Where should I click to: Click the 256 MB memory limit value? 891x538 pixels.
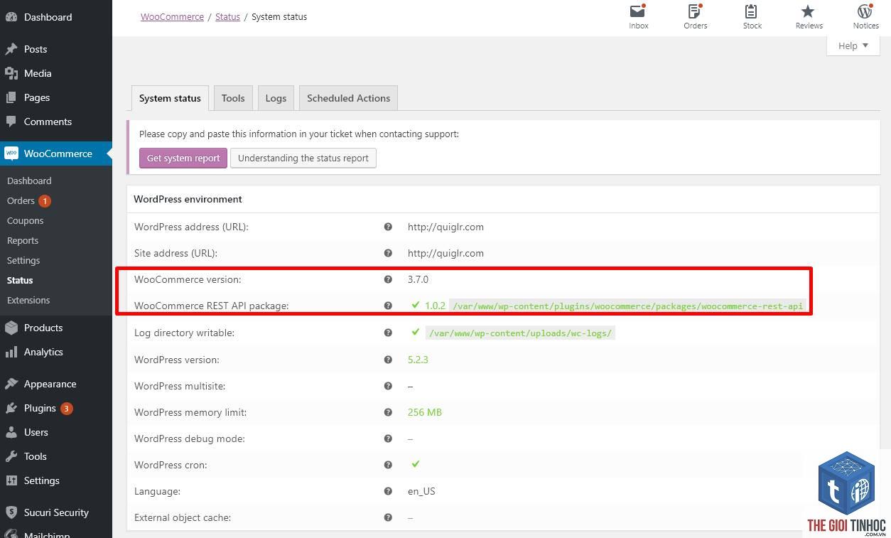coord(425,412)
